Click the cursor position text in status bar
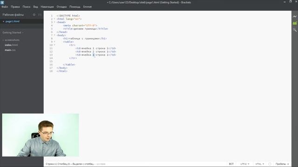The height and width of the screenshot is (167, 298). click(x=69, y=164)
